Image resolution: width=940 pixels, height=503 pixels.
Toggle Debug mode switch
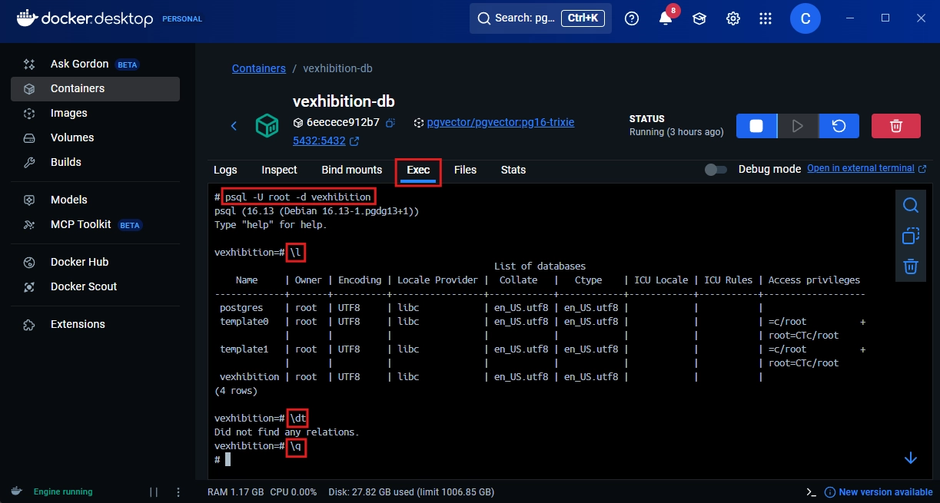coord(716,169)
